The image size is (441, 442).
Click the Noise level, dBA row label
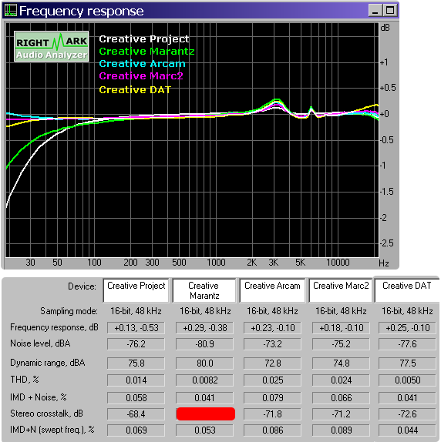pyautogui.click(x=40, y=343)
